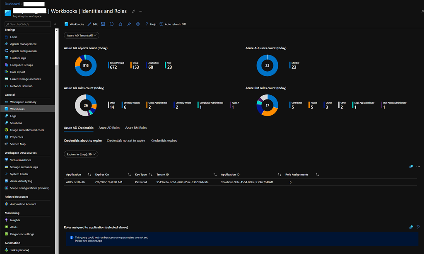The image size is (424, 254).
Task: Toggle Auto refresh: Off
Action: point(173,24)
